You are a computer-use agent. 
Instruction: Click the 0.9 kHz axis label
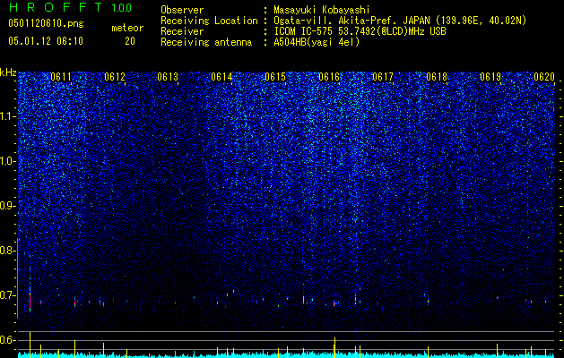[8, 206]
